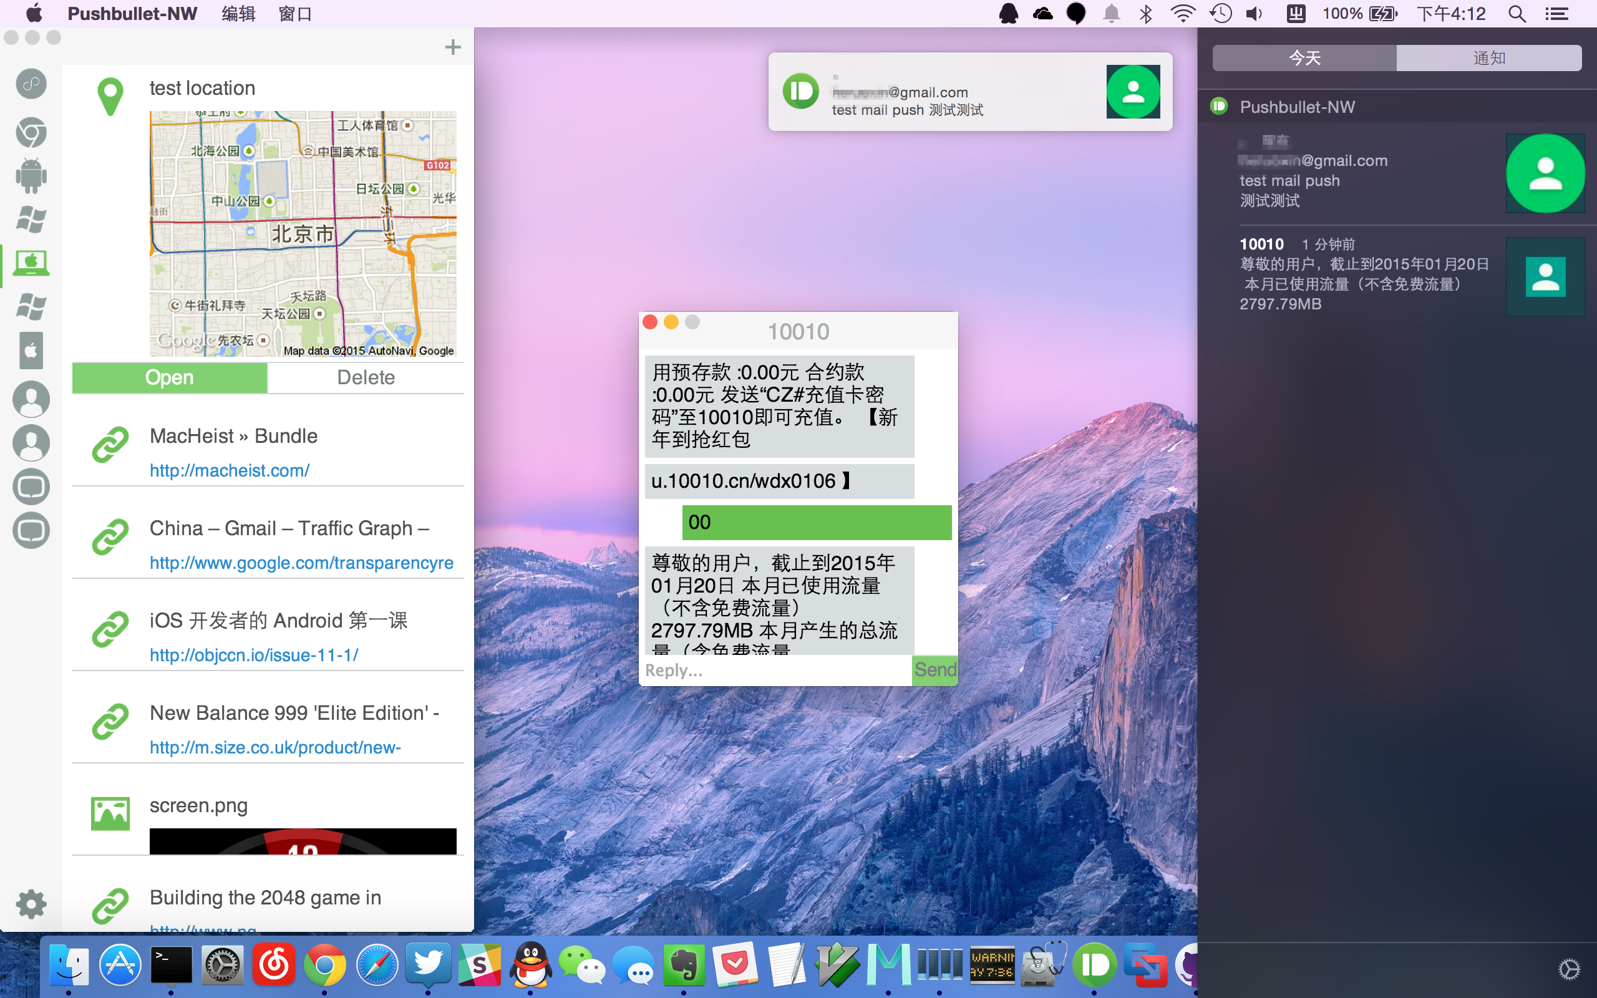Switch to the 通知 tab
The image size is (1597, 998).
1489,58
